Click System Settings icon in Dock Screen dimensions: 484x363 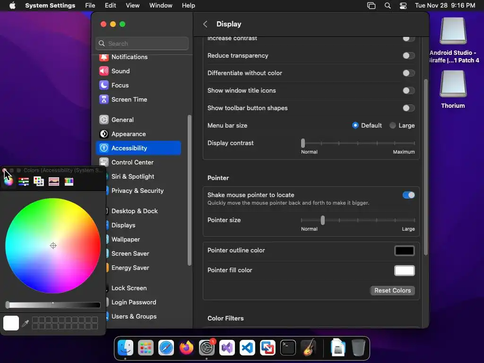click(207, 348)
